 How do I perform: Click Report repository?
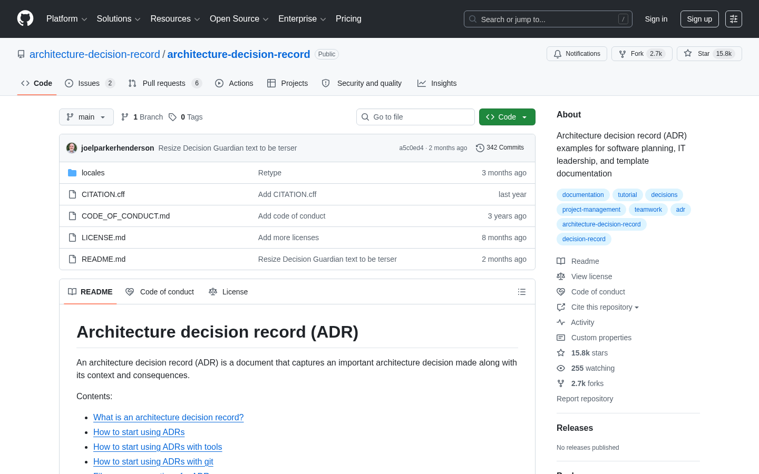585,399
